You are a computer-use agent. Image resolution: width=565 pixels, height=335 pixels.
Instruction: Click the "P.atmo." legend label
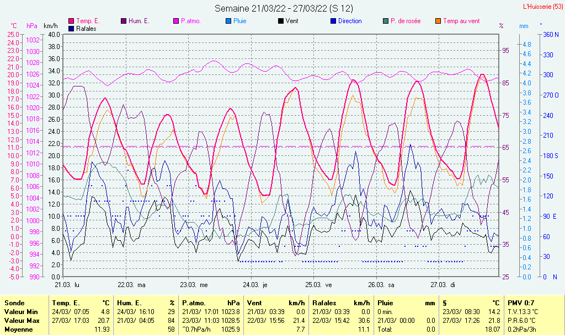[191, 21]
